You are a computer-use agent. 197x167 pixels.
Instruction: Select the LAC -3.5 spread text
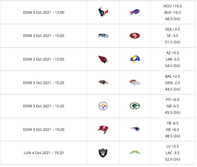(x=172, y=153)
